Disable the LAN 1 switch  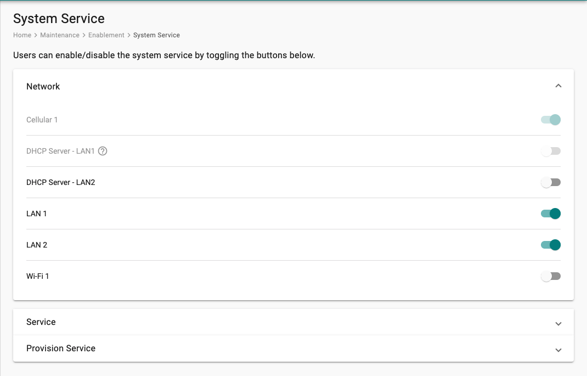coord(551,214)
